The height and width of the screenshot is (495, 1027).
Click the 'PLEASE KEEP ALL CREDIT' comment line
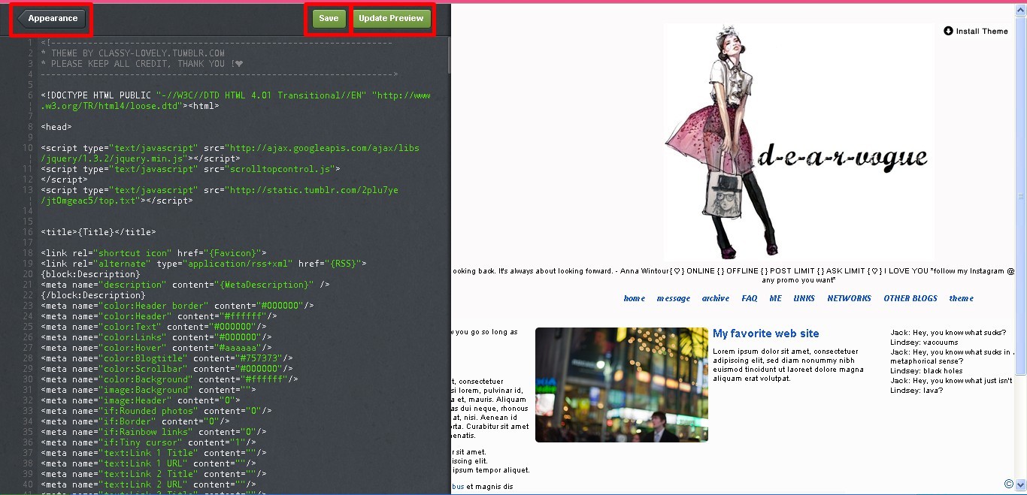[x=142, y=64]
